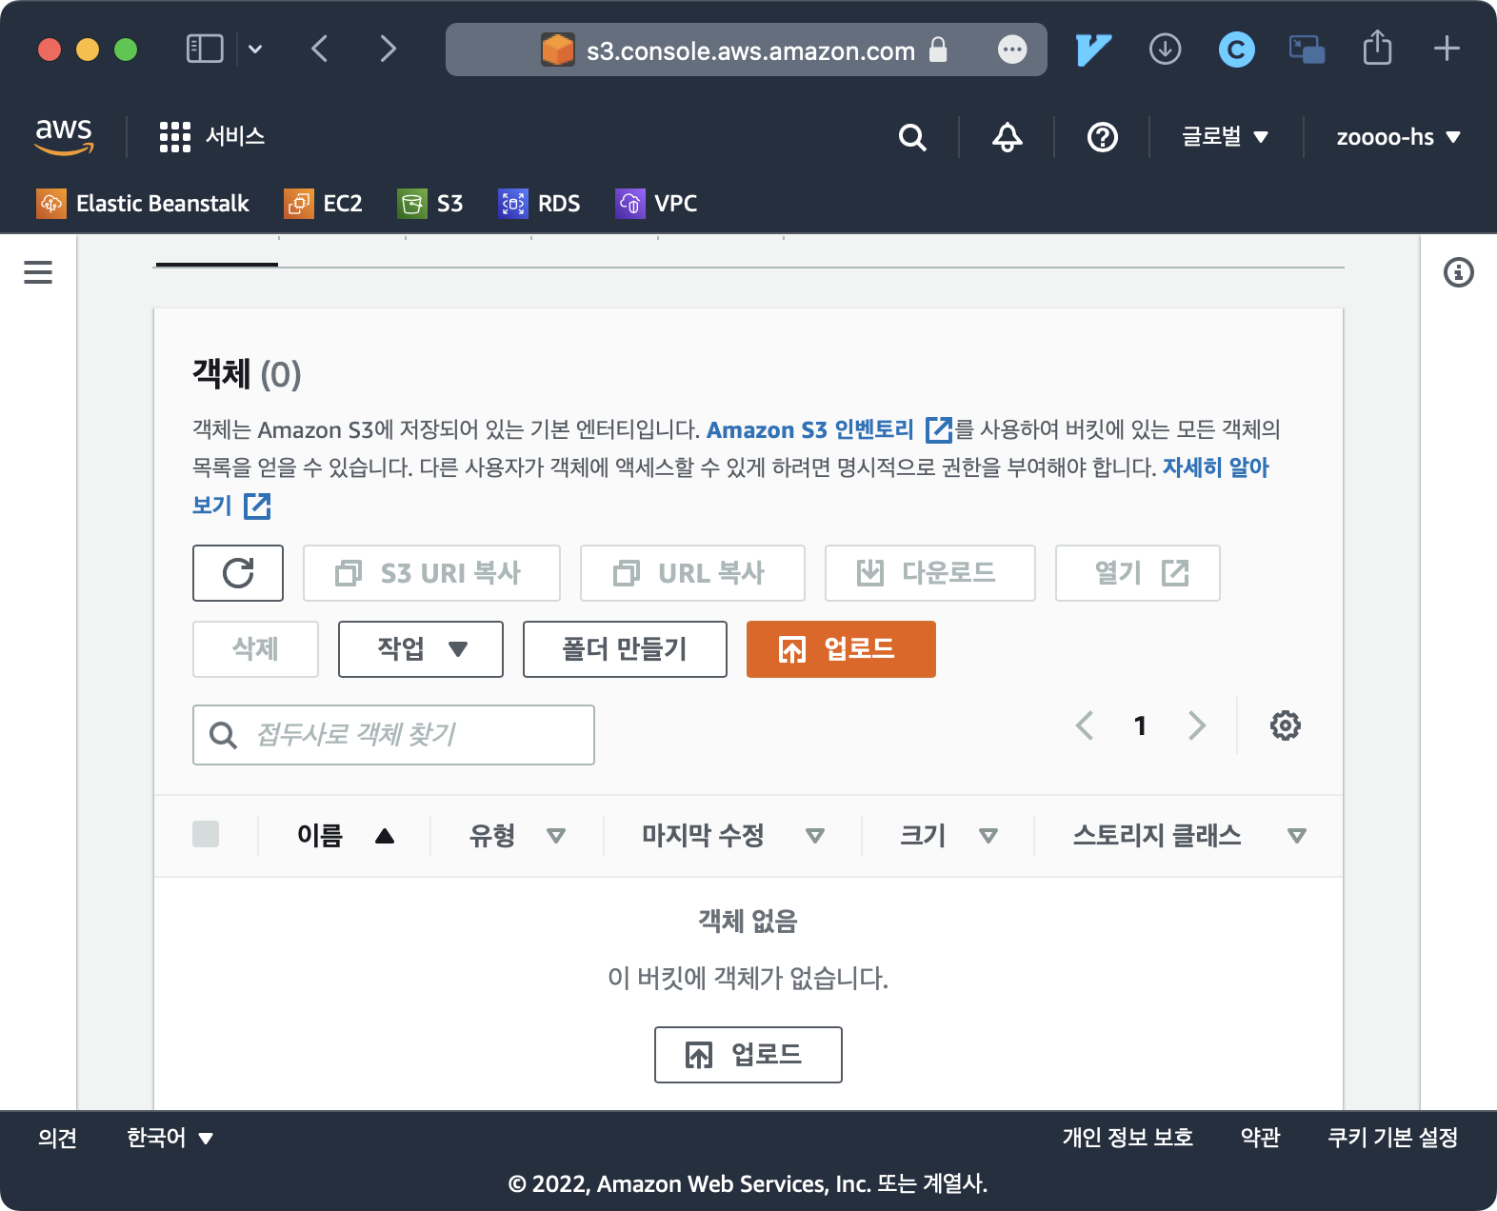This screenshot has width=1497, height=1211.
Task: Open 쿠키 기본 설정 link
Action: tap(1392, 1138)
